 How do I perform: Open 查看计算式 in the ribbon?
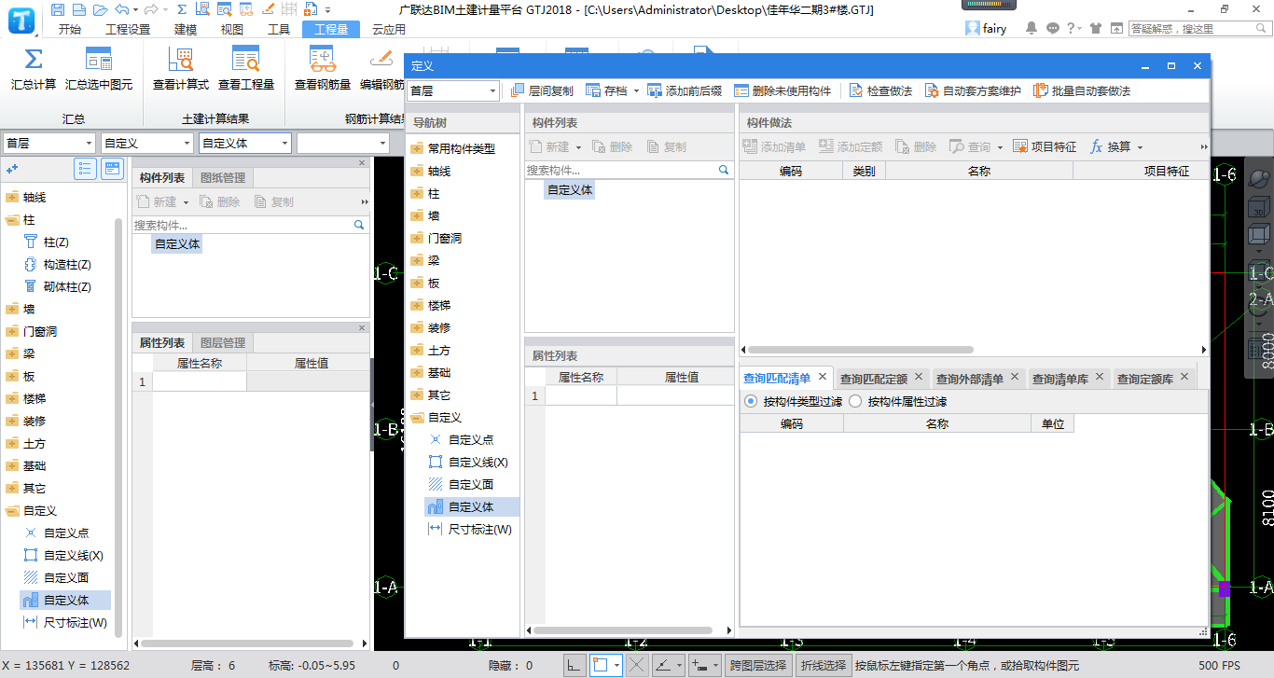[181, 69]
